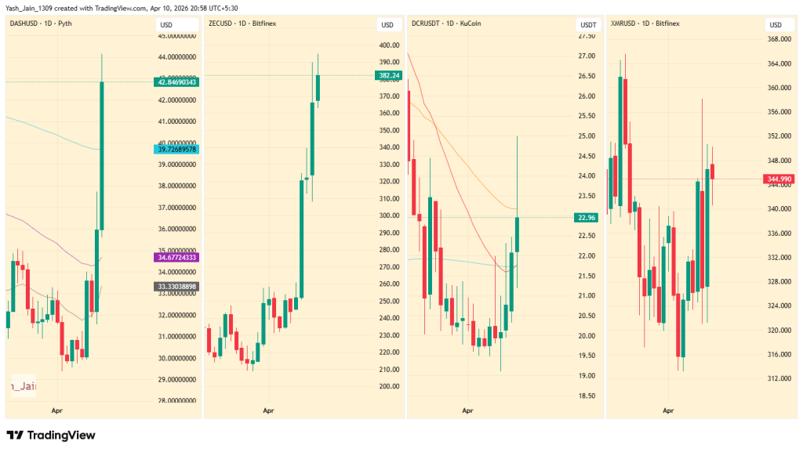Click the Jain watermark on DASHUSD chart
The width and height of the screenshot is (803, 452).
pos(22,387)
